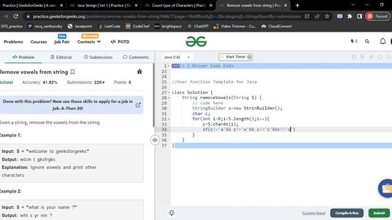Bookmark the Remove vowels from string problem
Screen dimensions: 392x220
tap(72, 72)
